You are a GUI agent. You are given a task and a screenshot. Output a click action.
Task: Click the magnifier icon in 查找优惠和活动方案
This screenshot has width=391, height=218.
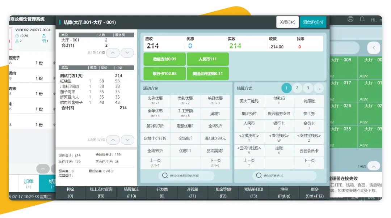(x=165, y=175)
